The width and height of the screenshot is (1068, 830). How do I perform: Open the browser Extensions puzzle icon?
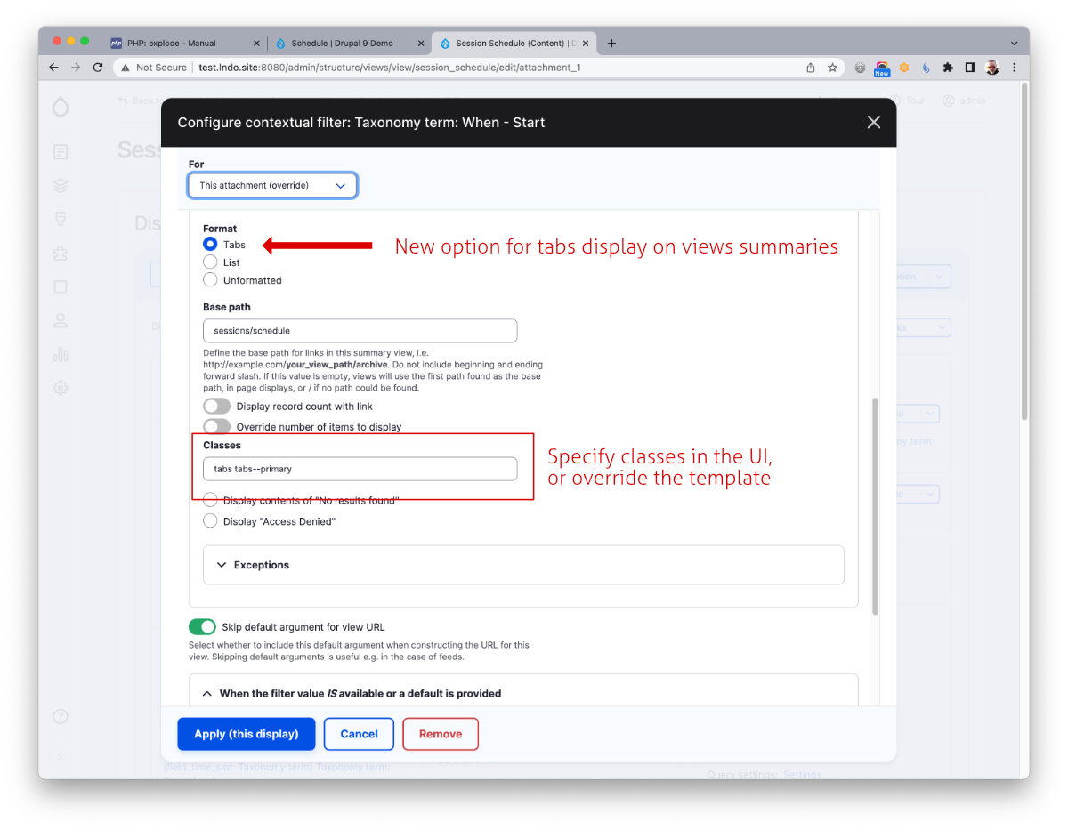click(x=948, y=67)
